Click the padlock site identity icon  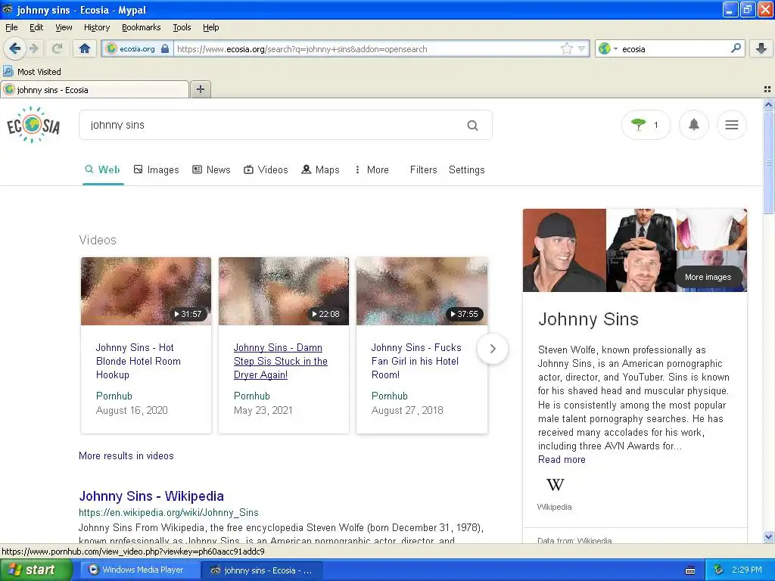165,48
